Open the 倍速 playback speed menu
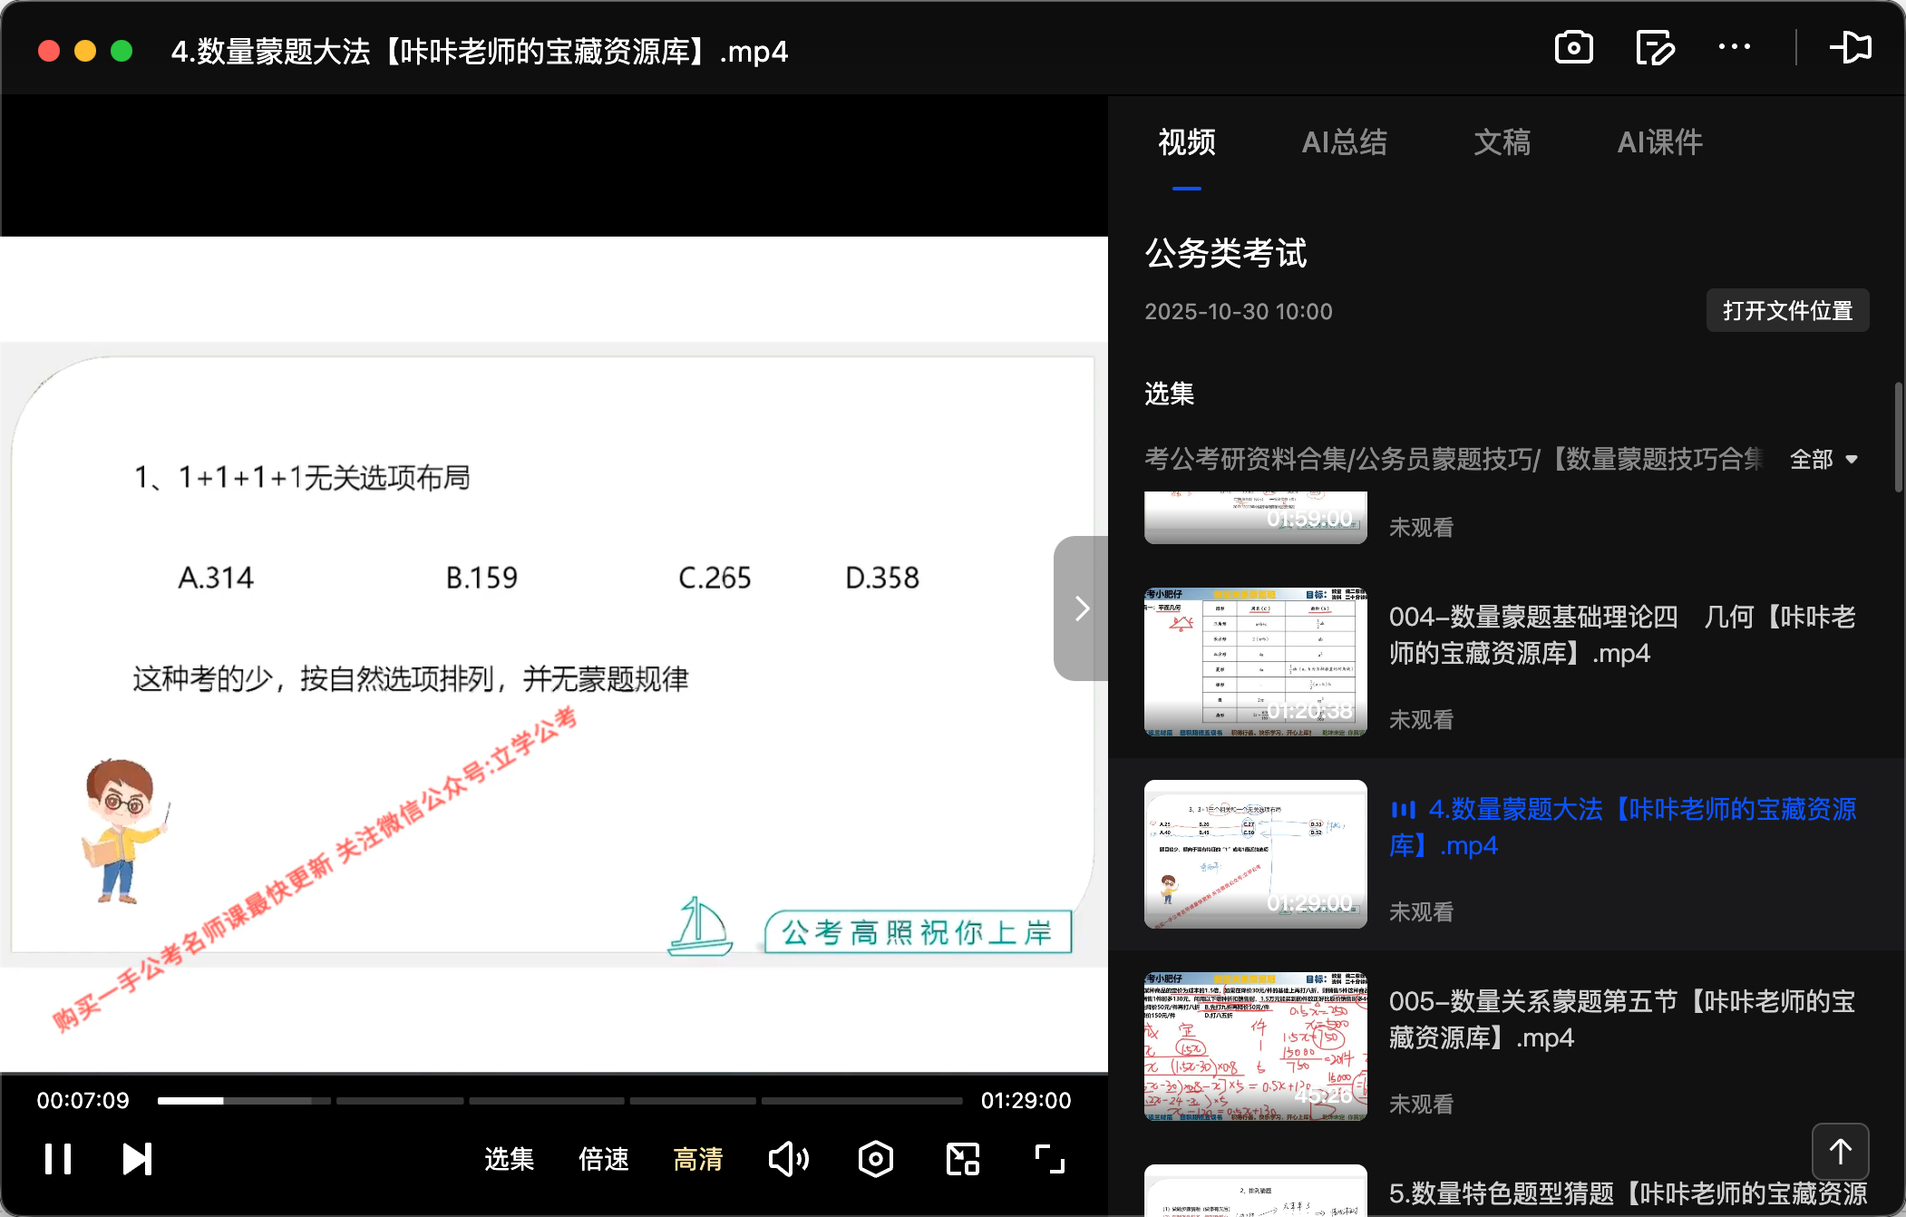1906x1217 pixels. click(603, 1158)
